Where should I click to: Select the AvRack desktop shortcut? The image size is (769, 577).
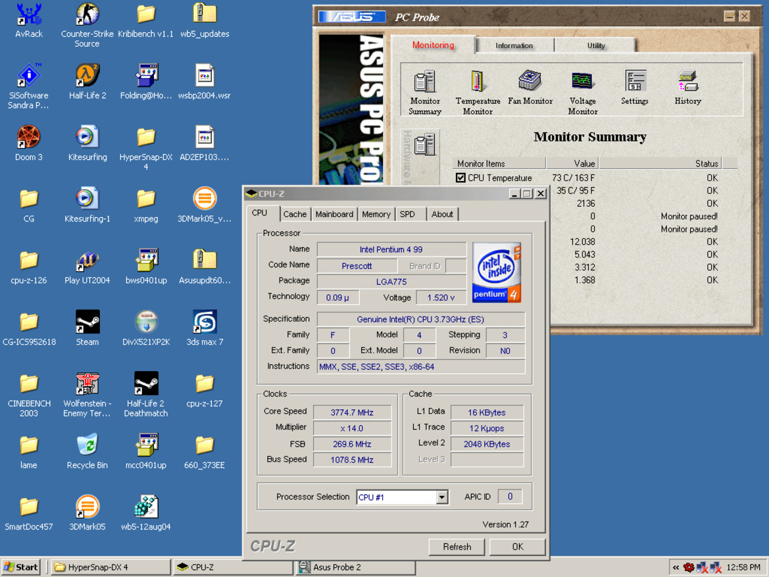pyautogui.click(x=29, y=20)
